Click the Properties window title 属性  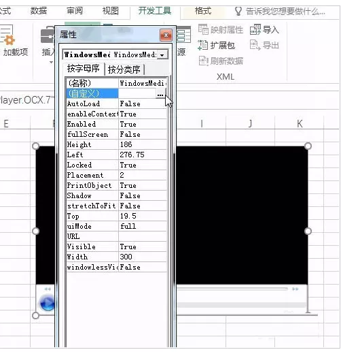(68, 35)
